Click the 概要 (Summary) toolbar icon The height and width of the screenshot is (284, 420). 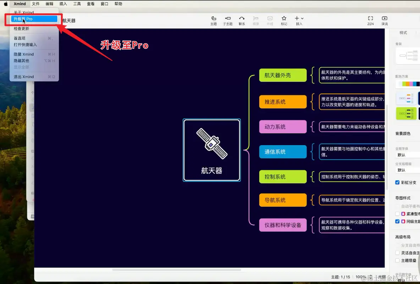coord(256,18)
